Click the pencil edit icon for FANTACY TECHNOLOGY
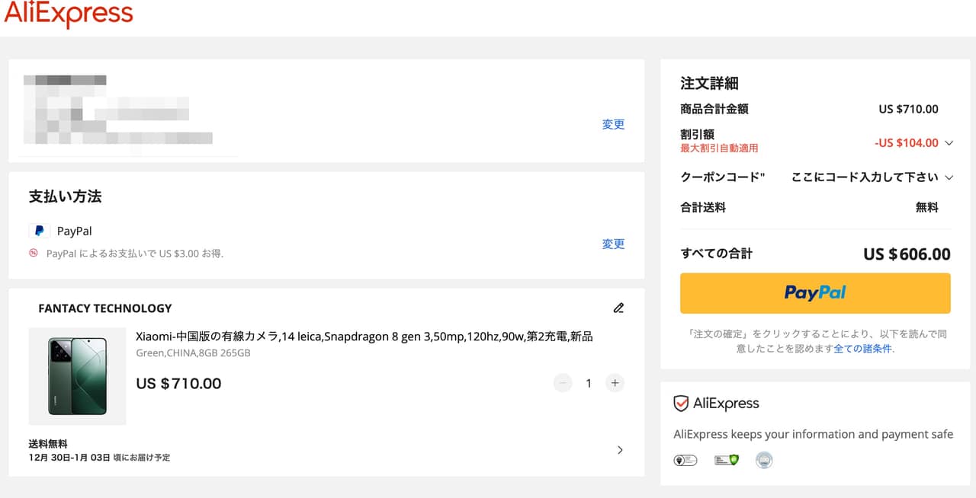The image size is (976, 498). pos(618,308)
